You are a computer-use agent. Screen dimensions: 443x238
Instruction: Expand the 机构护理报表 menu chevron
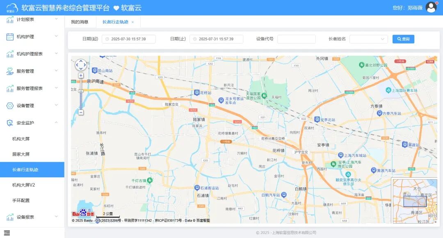click(57, 53)
